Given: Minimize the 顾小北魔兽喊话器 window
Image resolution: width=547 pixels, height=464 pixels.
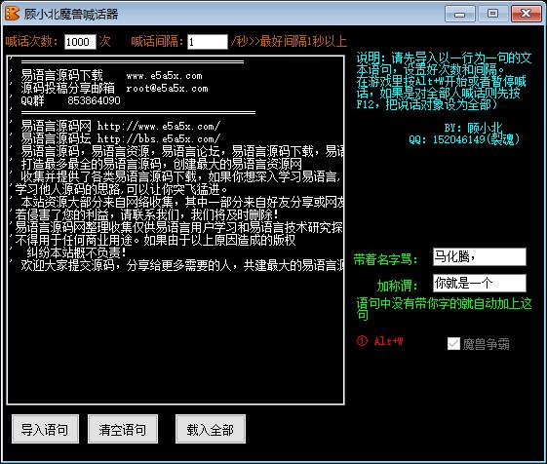Looking at the screenshot, I should 460,14.
